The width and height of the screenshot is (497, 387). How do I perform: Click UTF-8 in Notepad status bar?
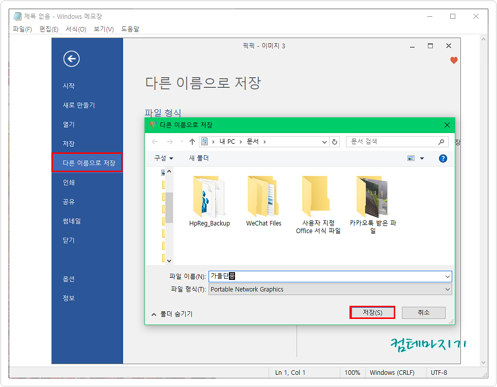438,372
